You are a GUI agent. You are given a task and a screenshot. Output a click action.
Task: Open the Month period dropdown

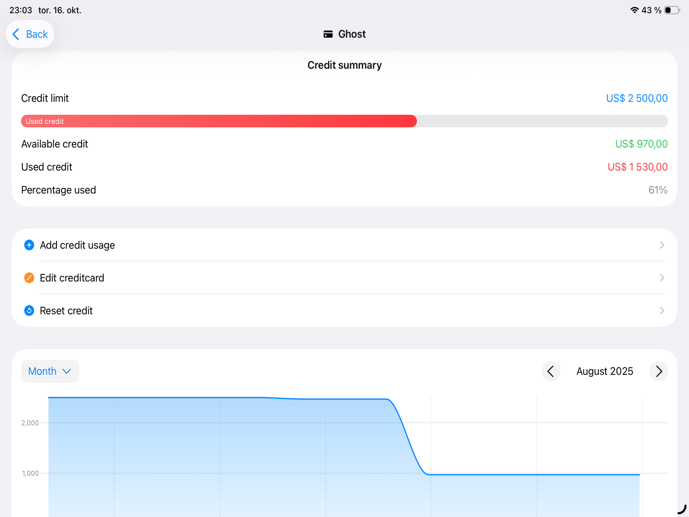[50, 371]
